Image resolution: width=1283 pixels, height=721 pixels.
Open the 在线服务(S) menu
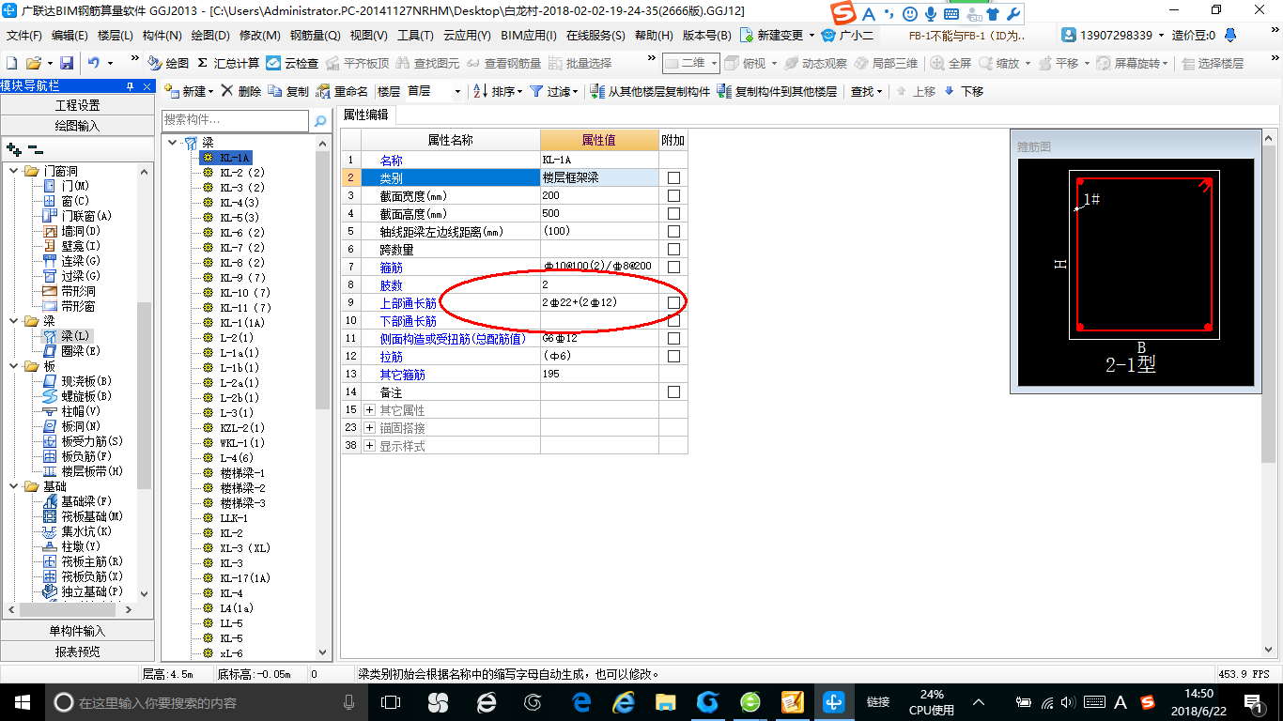click(x=595, y=35)
